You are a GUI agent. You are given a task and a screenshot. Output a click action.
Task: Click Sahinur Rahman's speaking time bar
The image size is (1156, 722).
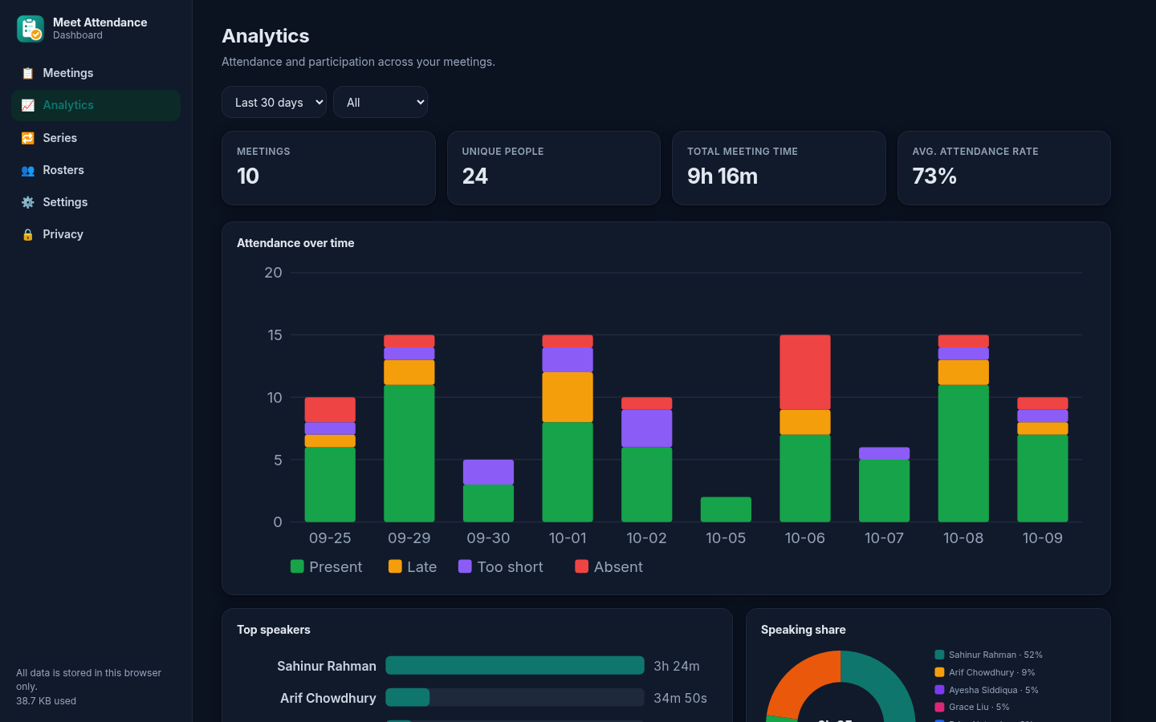(x=515, y=666)
